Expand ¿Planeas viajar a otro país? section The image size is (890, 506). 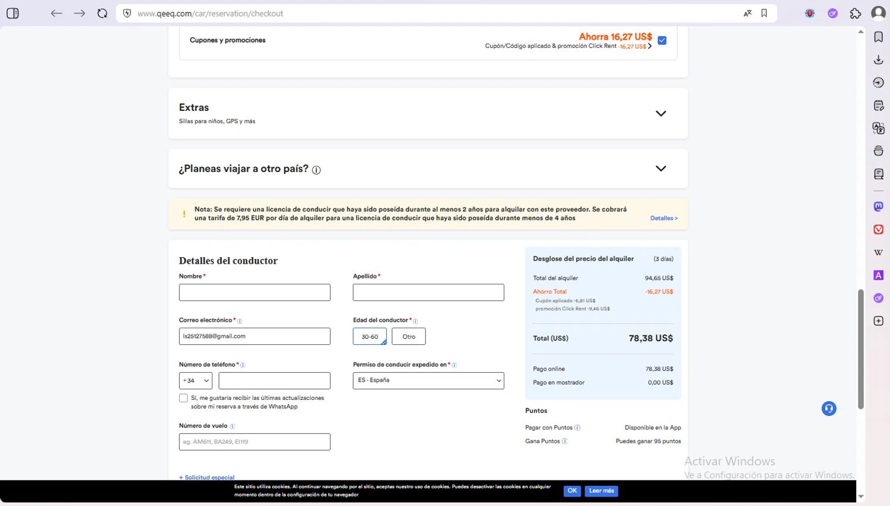pos(660,168)
